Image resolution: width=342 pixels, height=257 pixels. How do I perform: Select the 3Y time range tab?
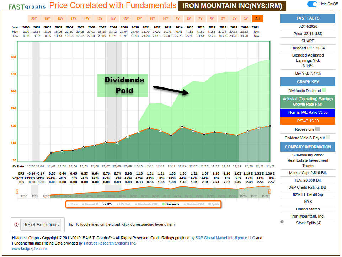(246, 19)
